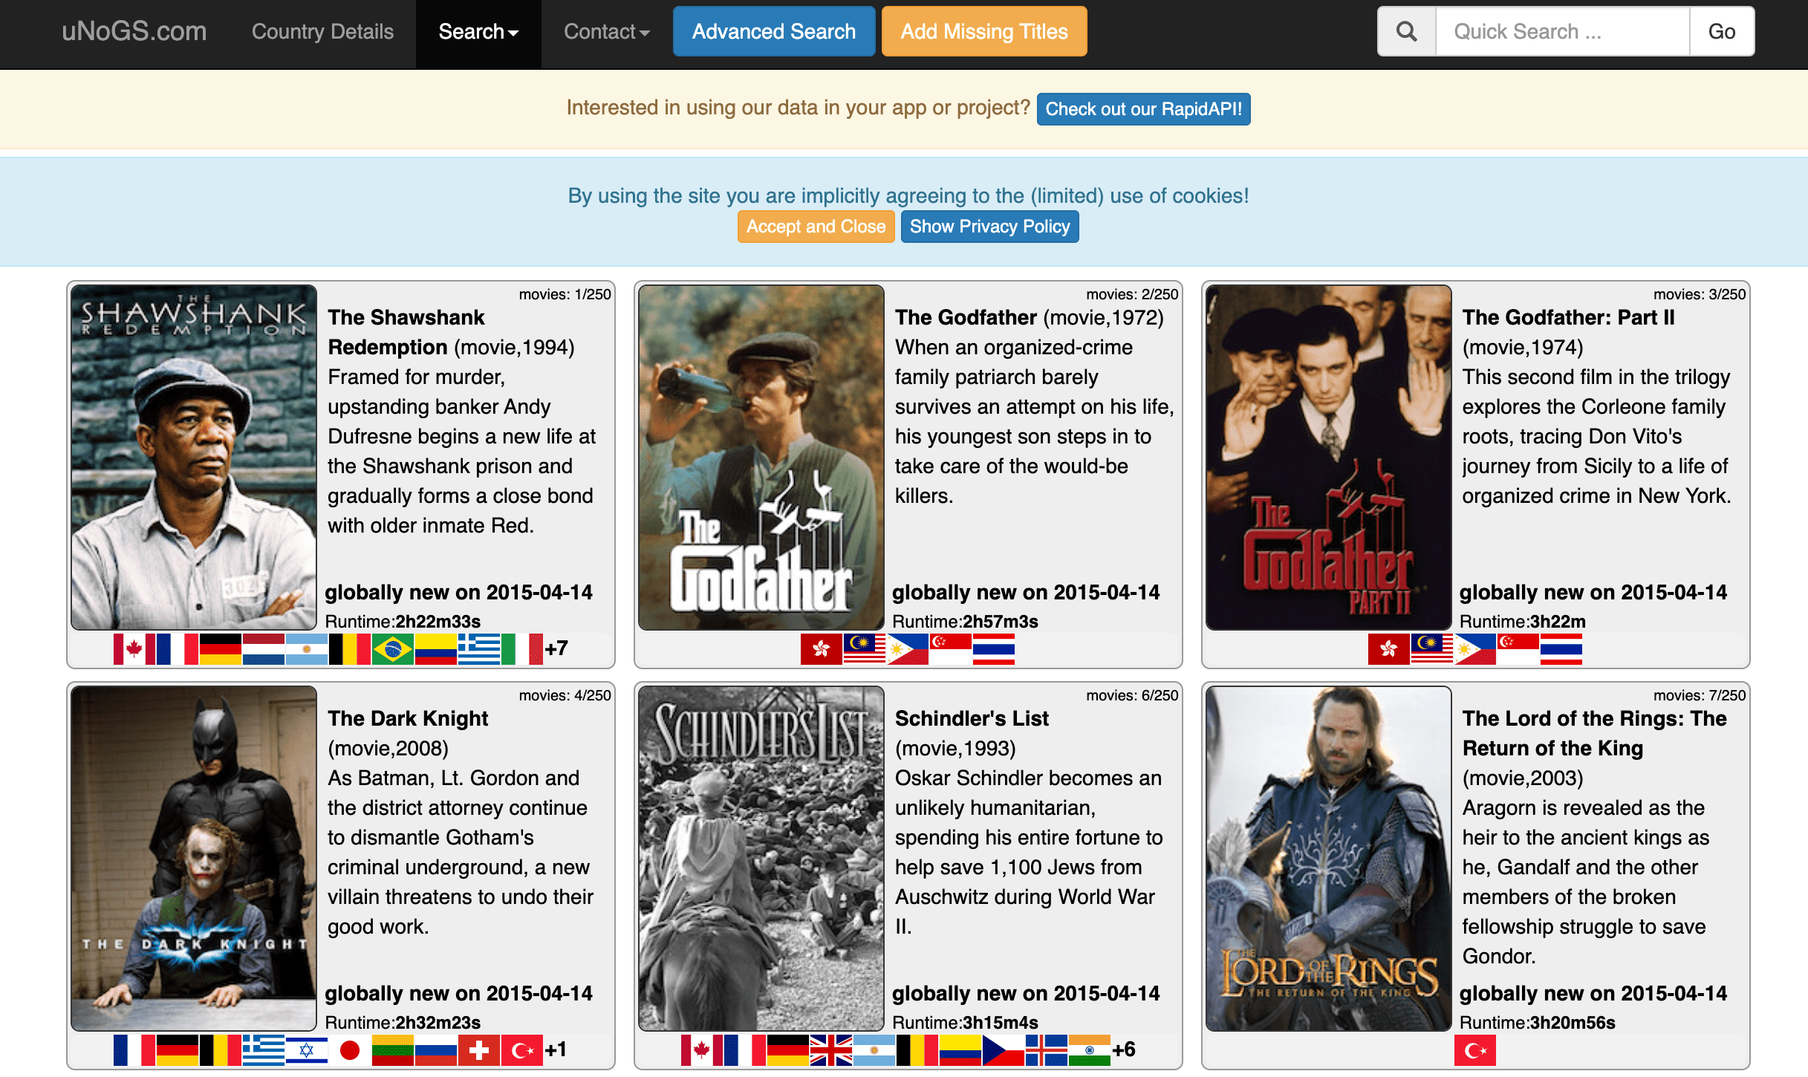Open the Lord of the Rings poster
The height and width of the screenshot is (1077, 1808).
click(1329, 859)
